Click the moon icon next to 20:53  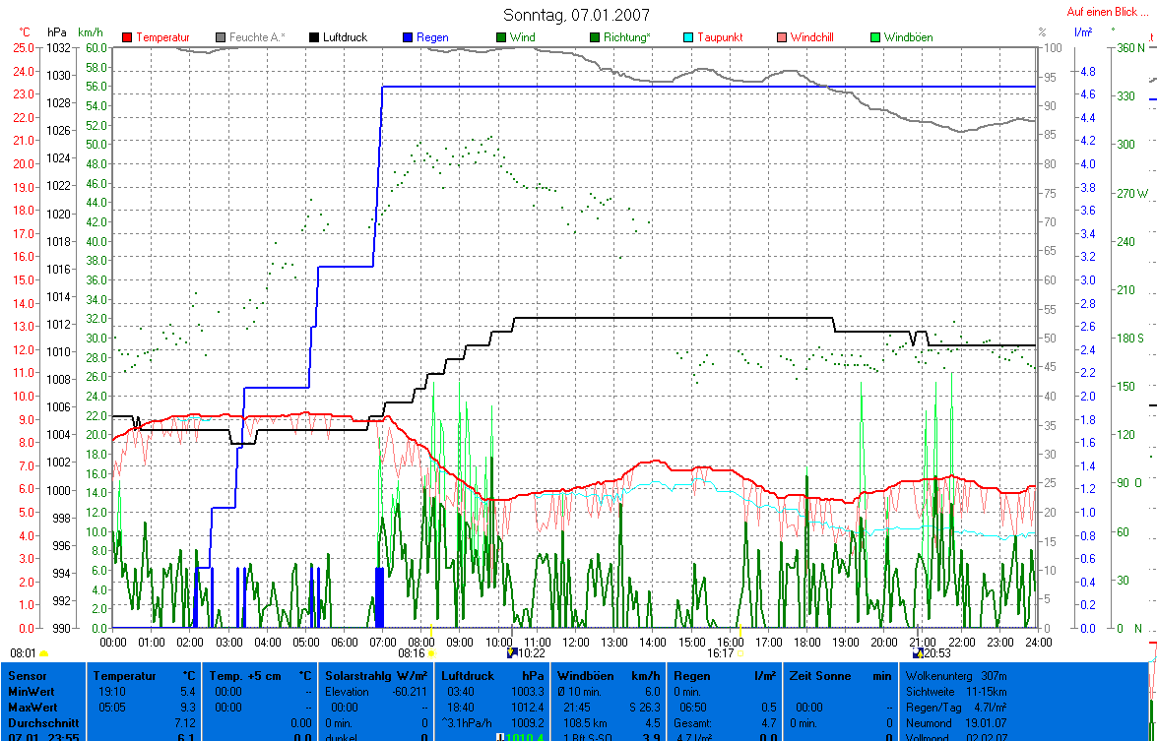[918, 652]
